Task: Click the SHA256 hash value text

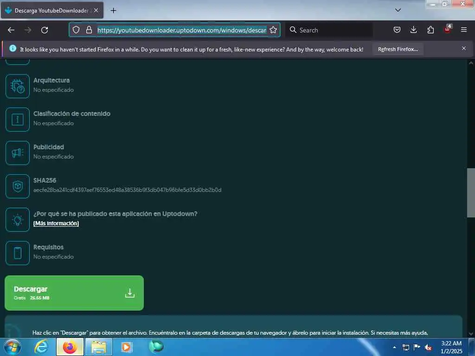Action: pyautogui.click(x=127, y=190)
